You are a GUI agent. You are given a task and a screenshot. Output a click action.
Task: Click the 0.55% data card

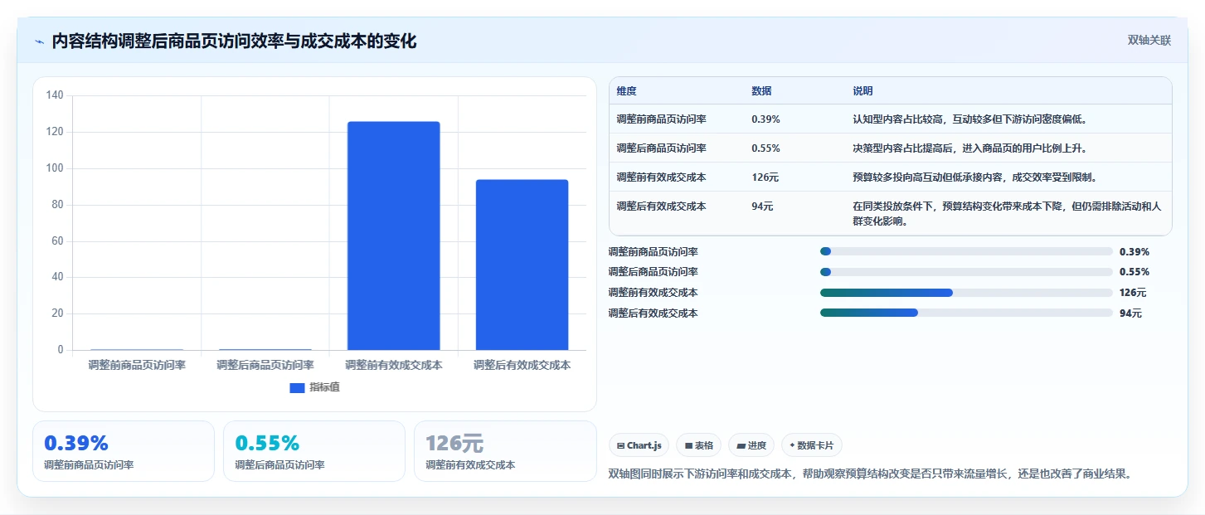(x=314, y=451)
